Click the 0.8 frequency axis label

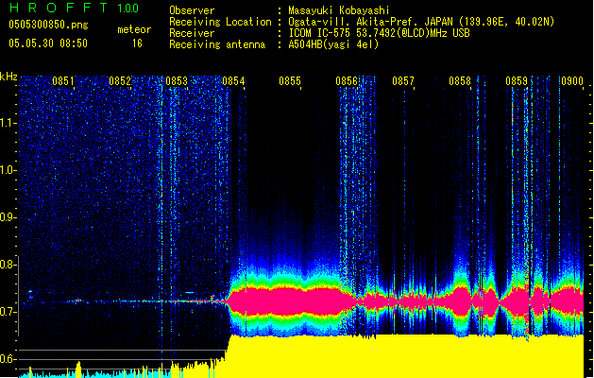pos(8,265)
